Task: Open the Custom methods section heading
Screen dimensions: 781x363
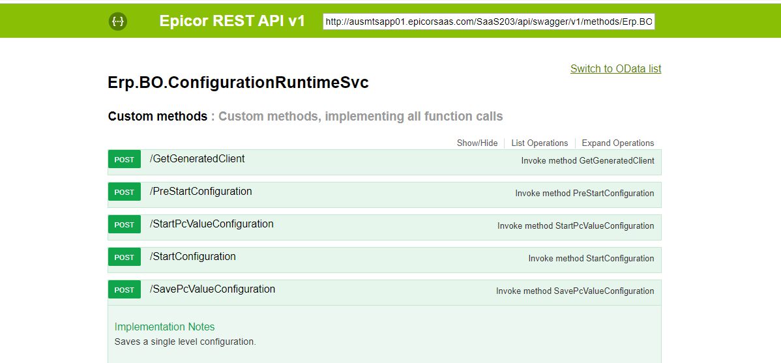Action: pyautogui.click(x=157, y=117)
